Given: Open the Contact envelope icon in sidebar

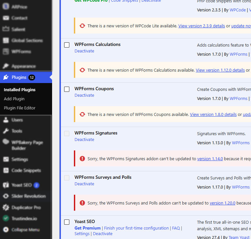Looking at the screenshot, I should click(6, 18).
